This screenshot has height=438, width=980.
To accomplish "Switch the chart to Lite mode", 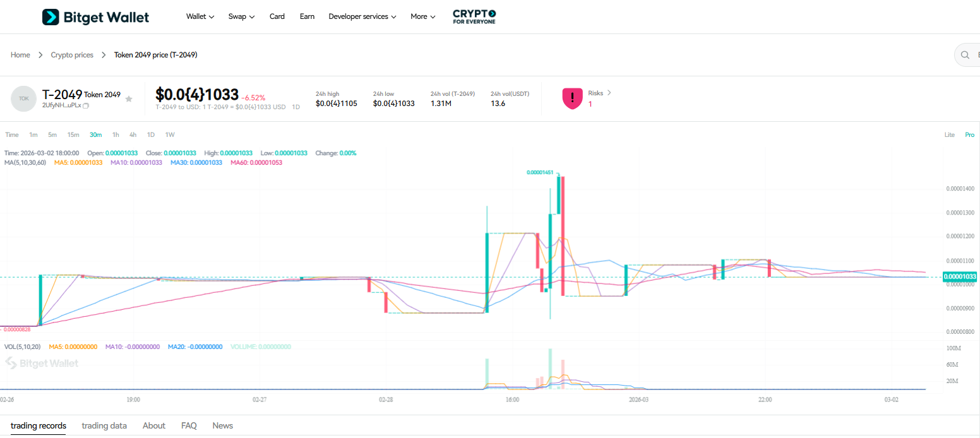I will pos(950,134).
